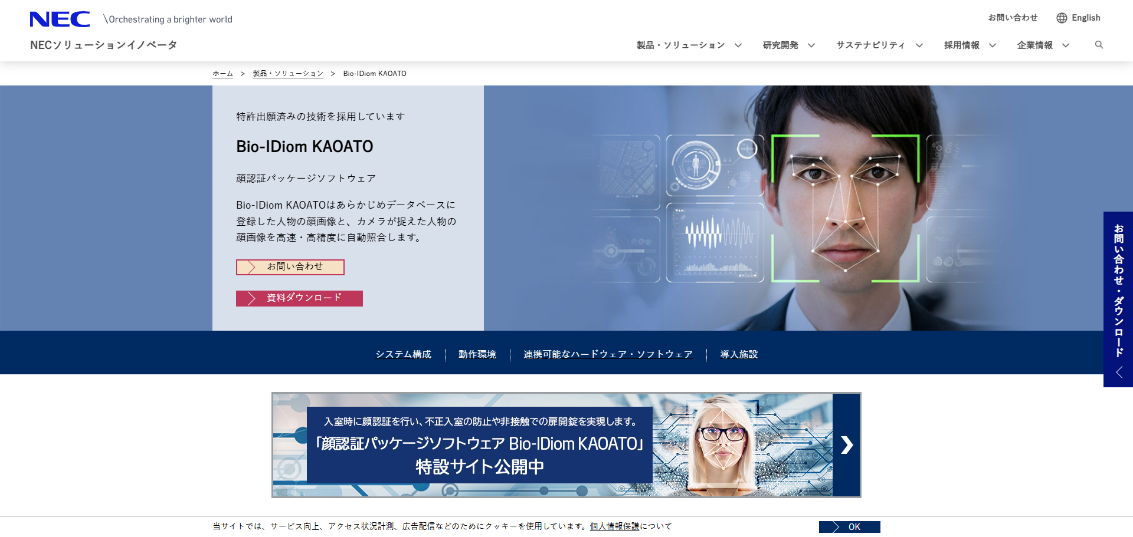Image resolution: width=1133 pixels, height=537 pixels.
Task: Open the search magnifier icon
Action: pyautogui.click(x=1099, y=45)
